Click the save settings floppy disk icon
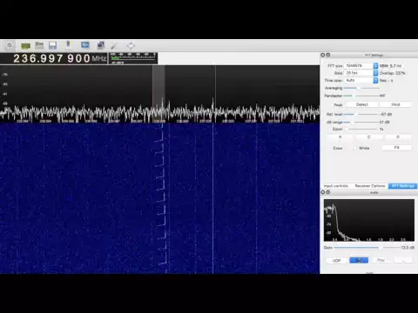418x313 pixels. tap(52, 45)
